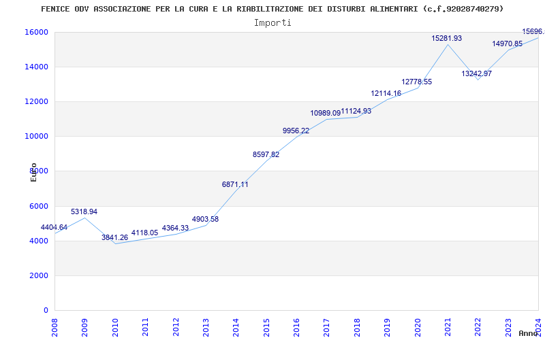Select the 'Importi' subtitle text
The image size is (545, 340).
(272, 23)
